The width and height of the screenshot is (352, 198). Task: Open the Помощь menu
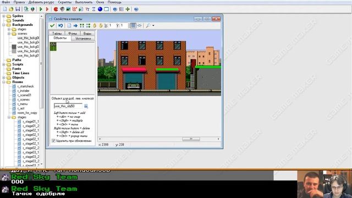pos(114,2)
